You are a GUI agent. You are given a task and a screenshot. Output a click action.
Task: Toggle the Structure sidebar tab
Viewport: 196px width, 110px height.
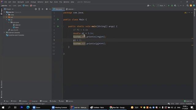click(1, 84)
